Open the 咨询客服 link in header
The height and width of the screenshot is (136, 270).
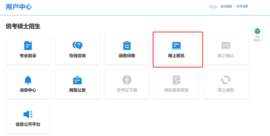[x=226, y=6]
